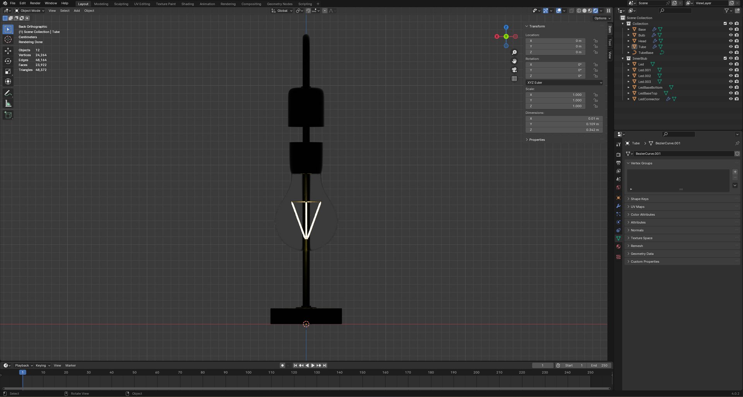This screenshot has width=743, height=397.
Task: Open the Modifiers wrench tab
Action: (x=618, y=206)
